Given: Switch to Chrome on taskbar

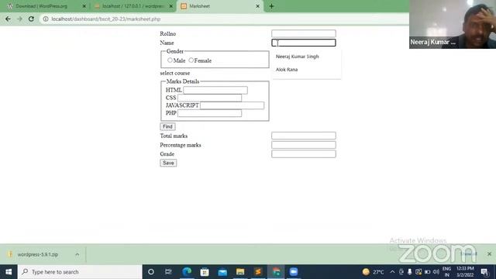Looking at the screenshot, I should (x=276, y=272).
